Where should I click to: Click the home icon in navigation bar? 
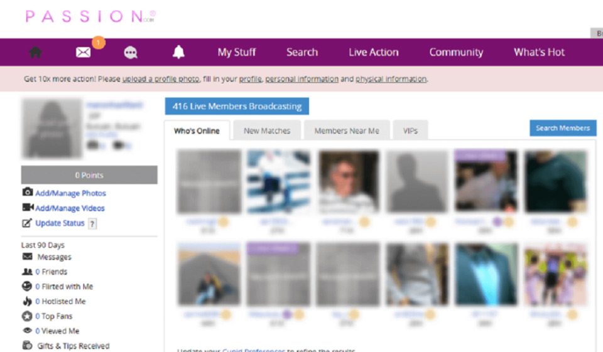coord(35,53)
